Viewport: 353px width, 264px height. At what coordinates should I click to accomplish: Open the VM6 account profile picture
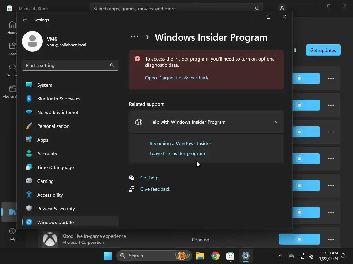tap(32, 41)
